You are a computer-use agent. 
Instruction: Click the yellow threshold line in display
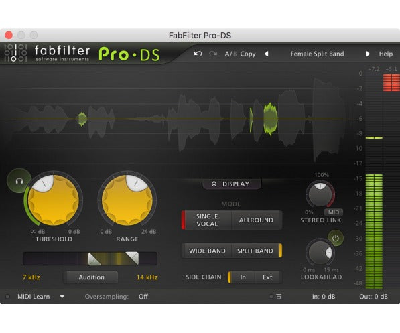pyautogui.click(x=179, y=119)
